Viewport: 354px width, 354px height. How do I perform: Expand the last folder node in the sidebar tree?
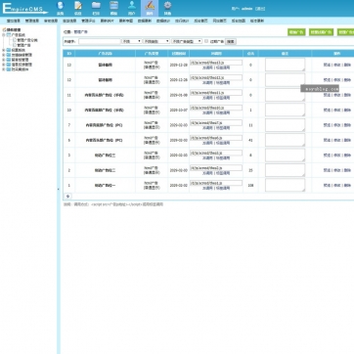[4, 69]
